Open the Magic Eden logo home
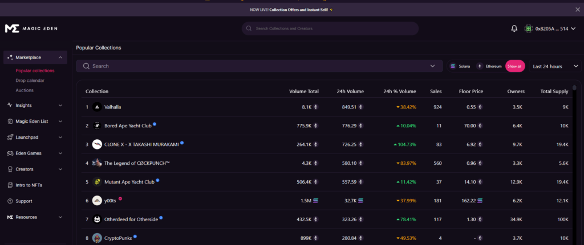This screenshot has height=245, width=584. pyautogui.click(x=31, y=28)
